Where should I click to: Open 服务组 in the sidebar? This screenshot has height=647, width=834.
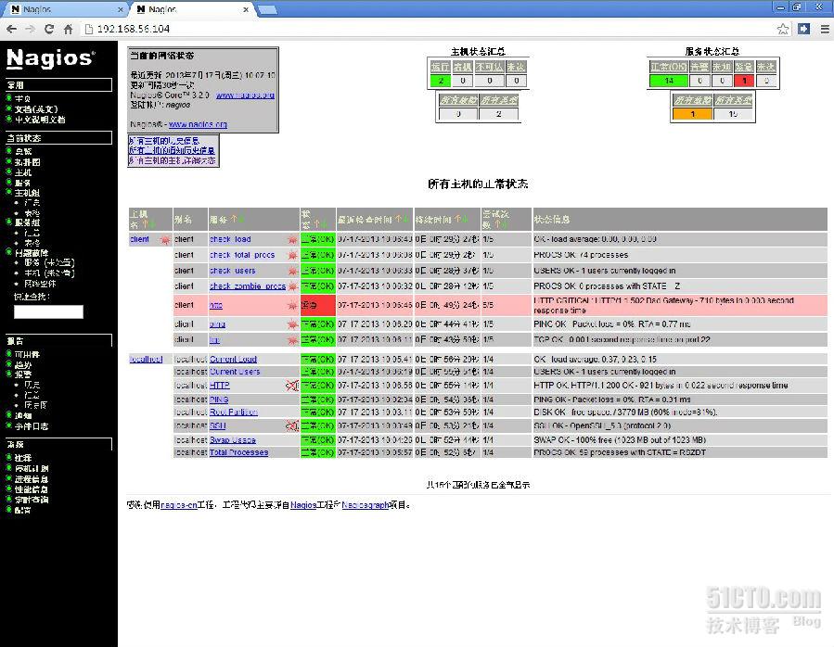click(x=27, y=222)
